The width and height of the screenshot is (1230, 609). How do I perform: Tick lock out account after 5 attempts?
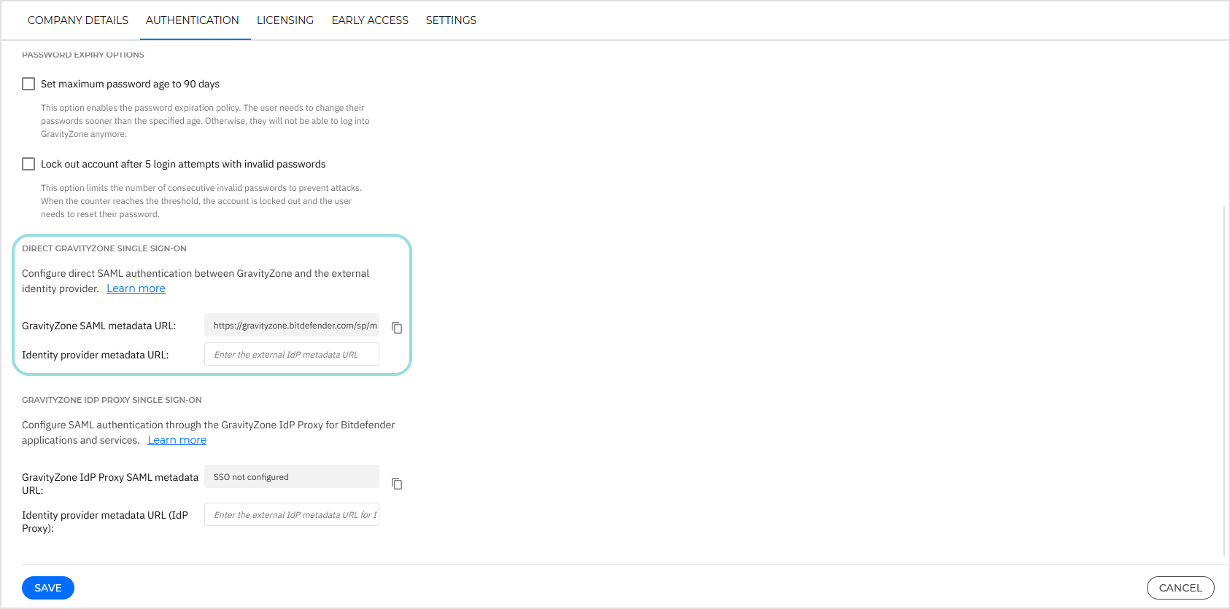pyautogui.click(x=28, y=164)
